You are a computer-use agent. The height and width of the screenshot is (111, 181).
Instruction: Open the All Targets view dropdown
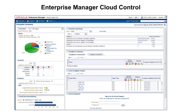pos(63,29)
